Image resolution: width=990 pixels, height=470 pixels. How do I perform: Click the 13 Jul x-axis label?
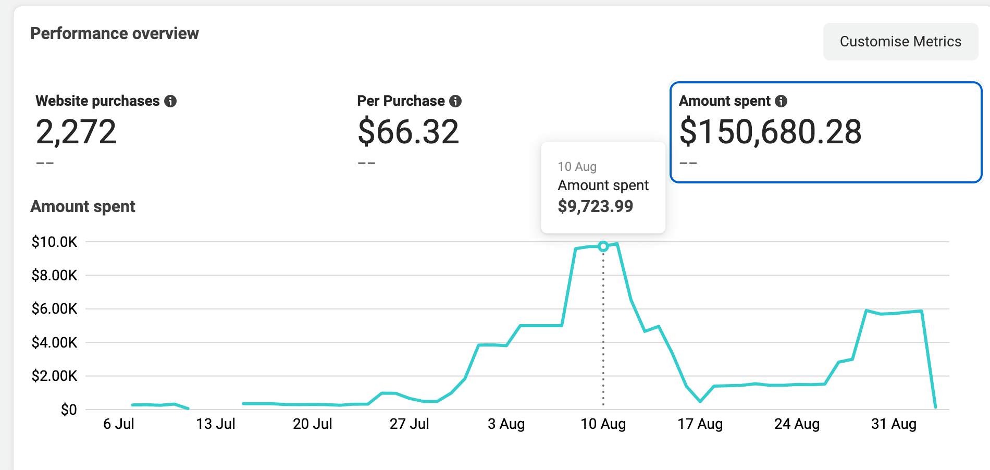(x=215, y=424)
